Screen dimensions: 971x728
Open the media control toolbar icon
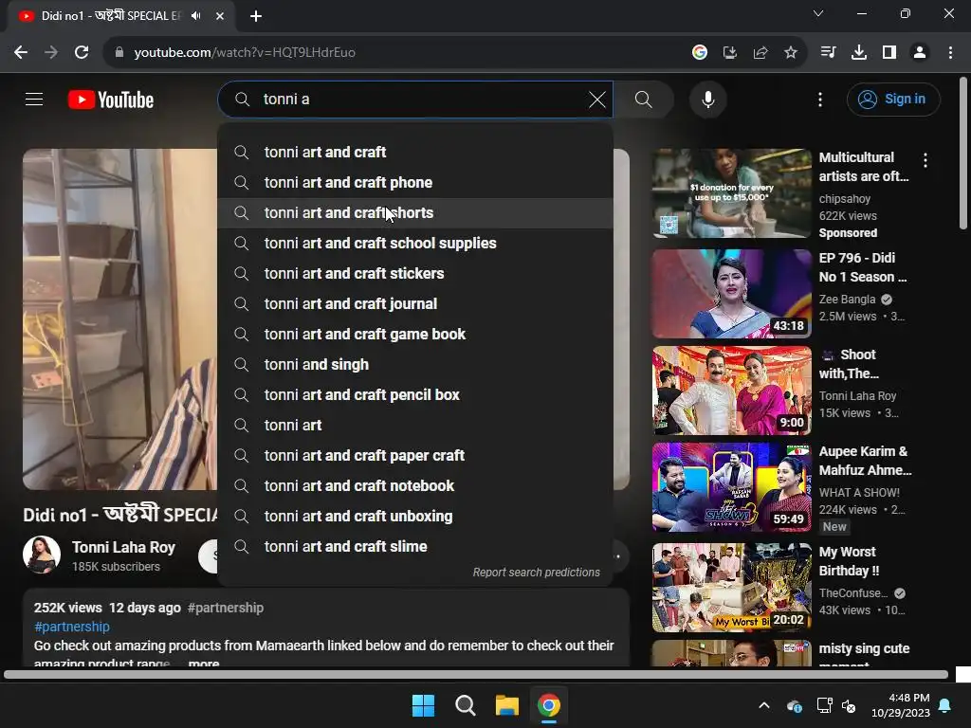tap(828, 53)
